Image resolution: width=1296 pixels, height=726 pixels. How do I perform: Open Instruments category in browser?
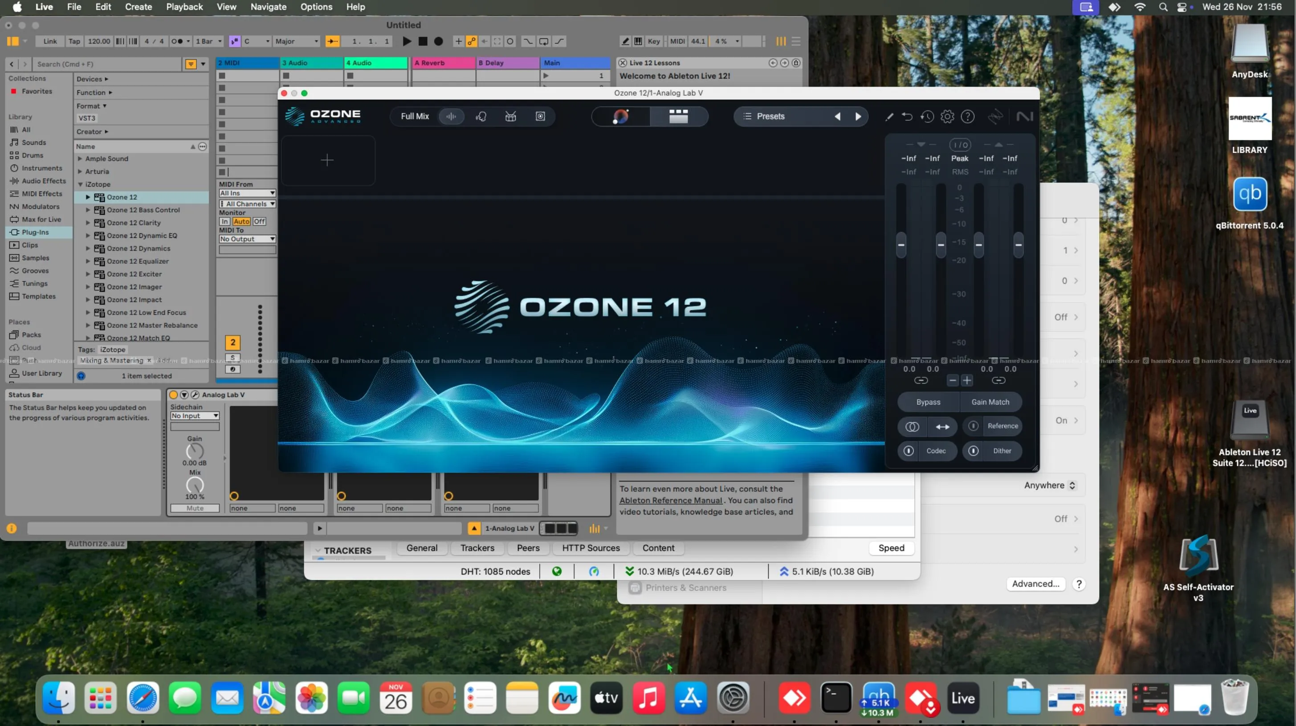[x=42, y=168]
